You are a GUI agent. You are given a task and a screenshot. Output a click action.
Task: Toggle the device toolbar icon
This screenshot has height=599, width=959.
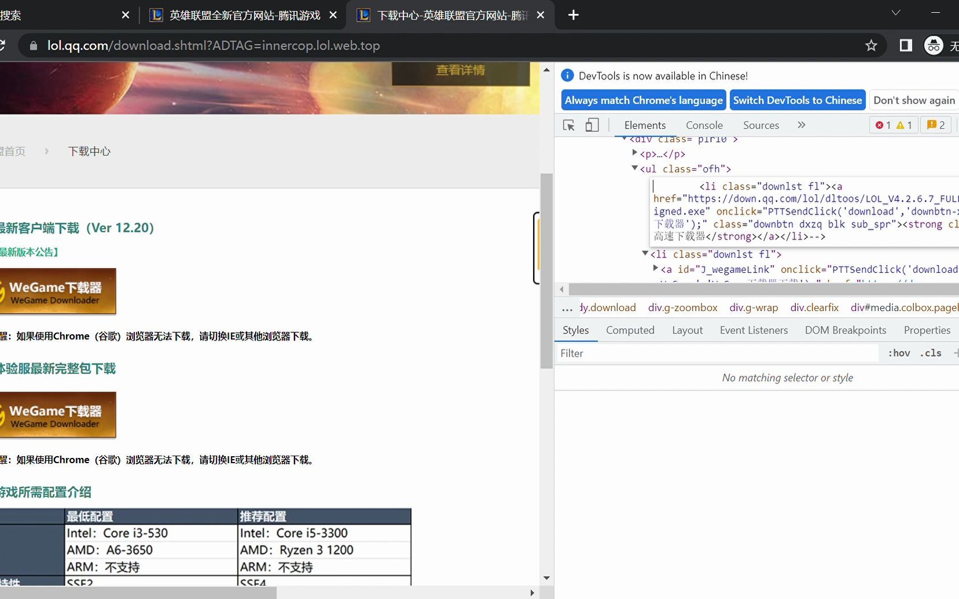point(591,125)
